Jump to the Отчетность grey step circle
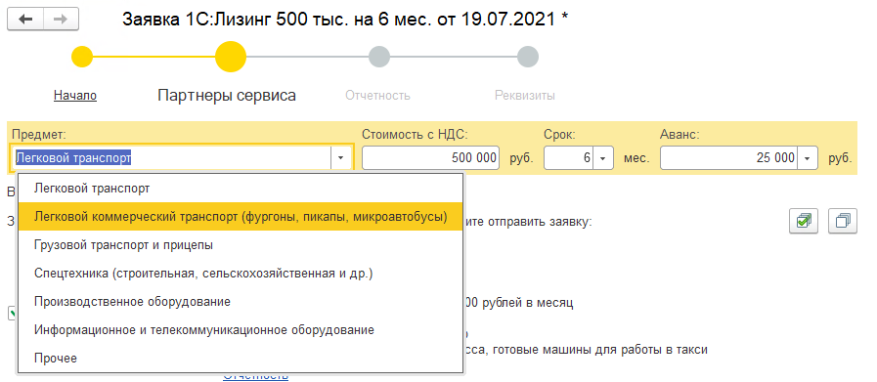Viewport: 877px width, 382px height. [378, 57]
